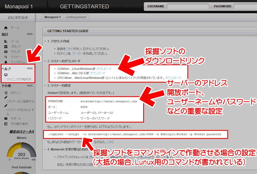Screen dimensions: 257x174
Task: Click the blocks grid icon
Action: pyautogui.click(x=6, y=47)
